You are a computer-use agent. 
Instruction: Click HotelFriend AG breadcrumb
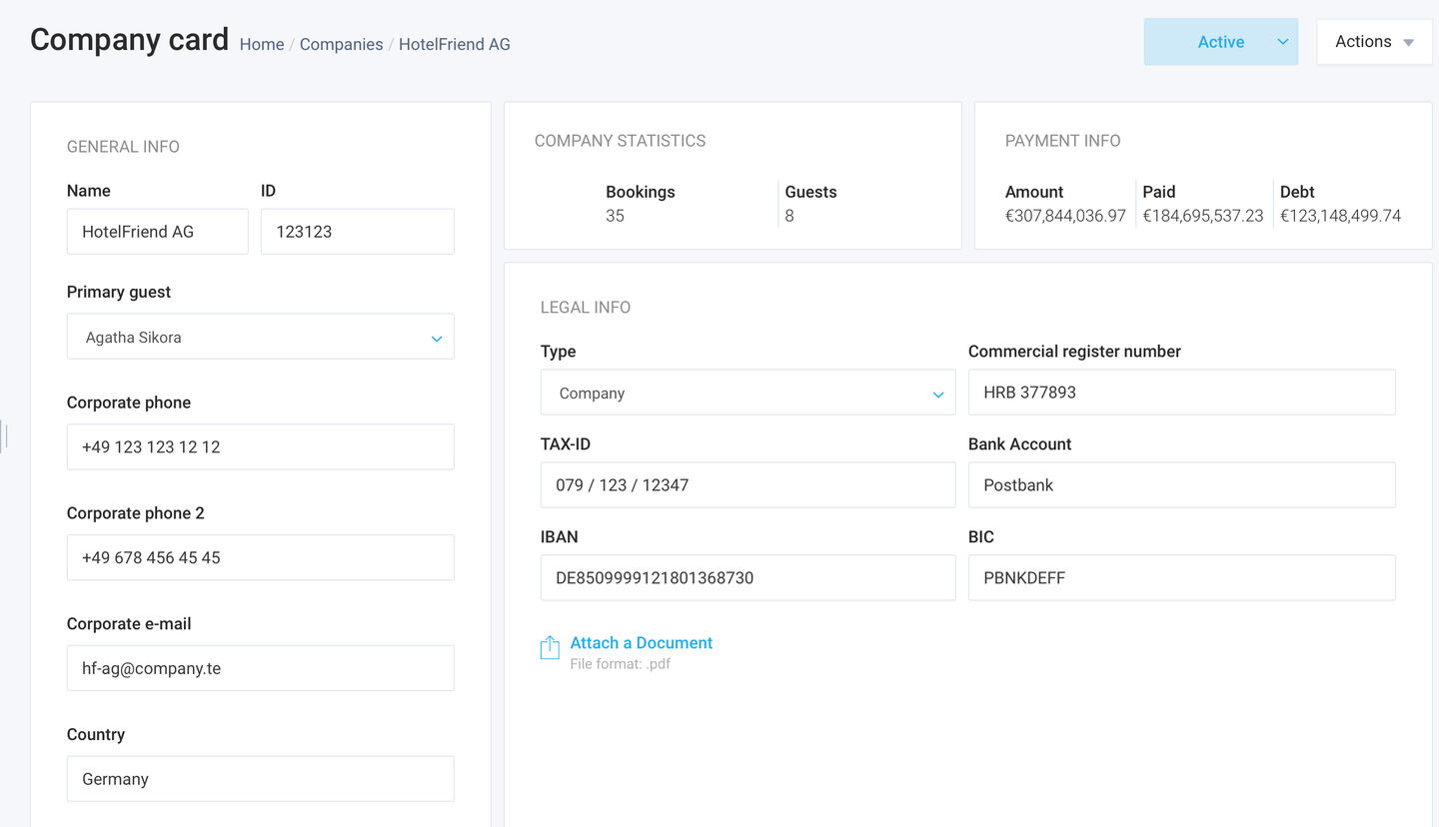455,44
